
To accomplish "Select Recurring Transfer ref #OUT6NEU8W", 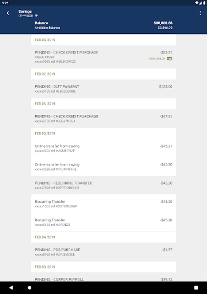I will tap(103, 204).
